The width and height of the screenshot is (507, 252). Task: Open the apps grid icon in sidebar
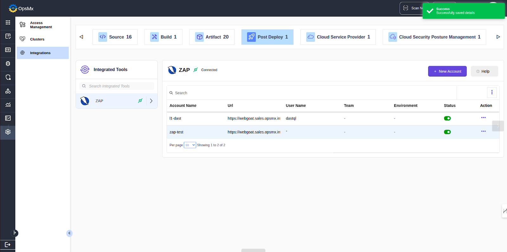[8, 22]
